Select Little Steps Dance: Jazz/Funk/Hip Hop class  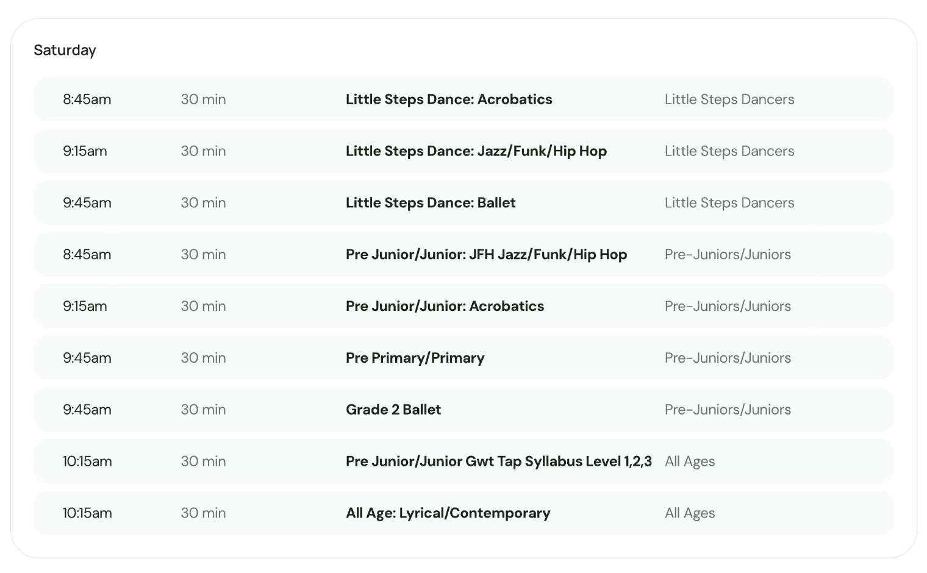476,151
